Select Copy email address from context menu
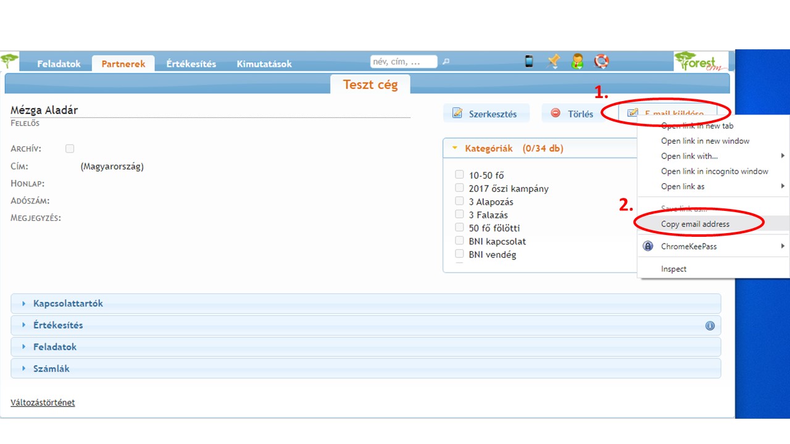Image resolution: width=790 pixels, height=444 pixels. tap(695, 224)
